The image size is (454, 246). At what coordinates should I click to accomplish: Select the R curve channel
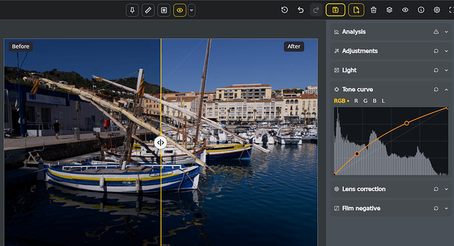[356, 101]
